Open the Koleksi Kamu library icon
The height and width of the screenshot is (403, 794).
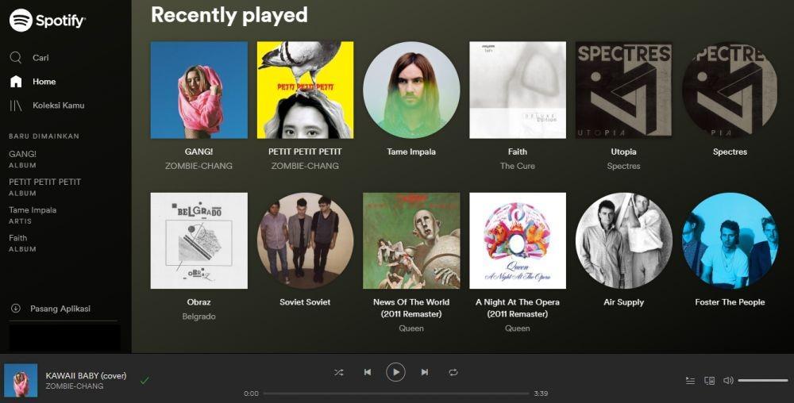coord(16,106)
